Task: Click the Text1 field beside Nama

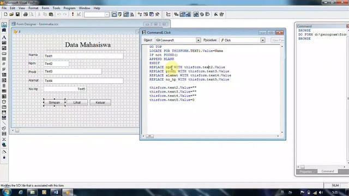Action: 83,56
